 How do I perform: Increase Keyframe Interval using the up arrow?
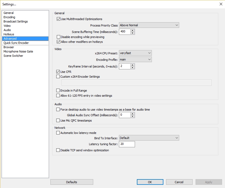pyautogui.click(x=132, y=65)
